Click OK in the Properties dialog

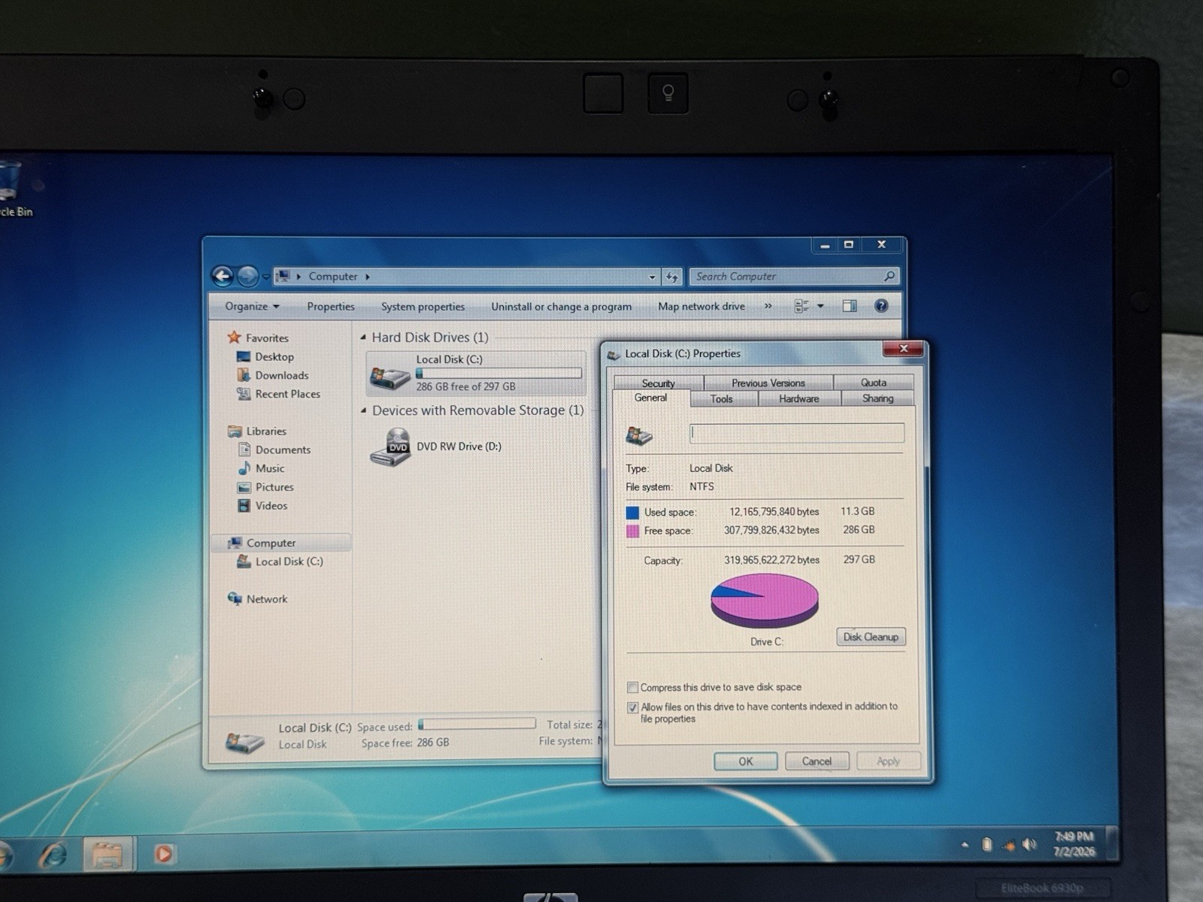coord(745,761)
